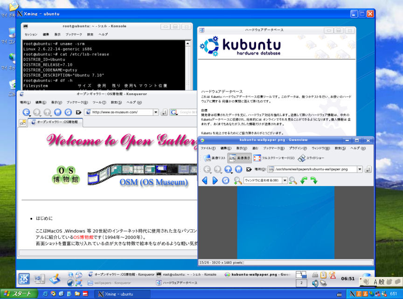Show previous image in Gwenview
This screenshot has height=299, width=403.
pyautogui.click(x=205, y=181)
